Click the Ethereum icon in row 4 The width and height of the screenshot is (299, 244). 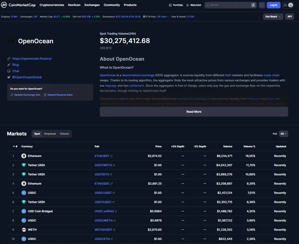click(x=24, y=183)
